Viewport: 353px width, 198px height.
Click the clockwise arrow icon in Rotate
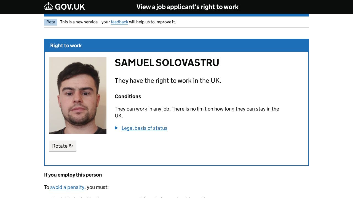click(71, 146)
